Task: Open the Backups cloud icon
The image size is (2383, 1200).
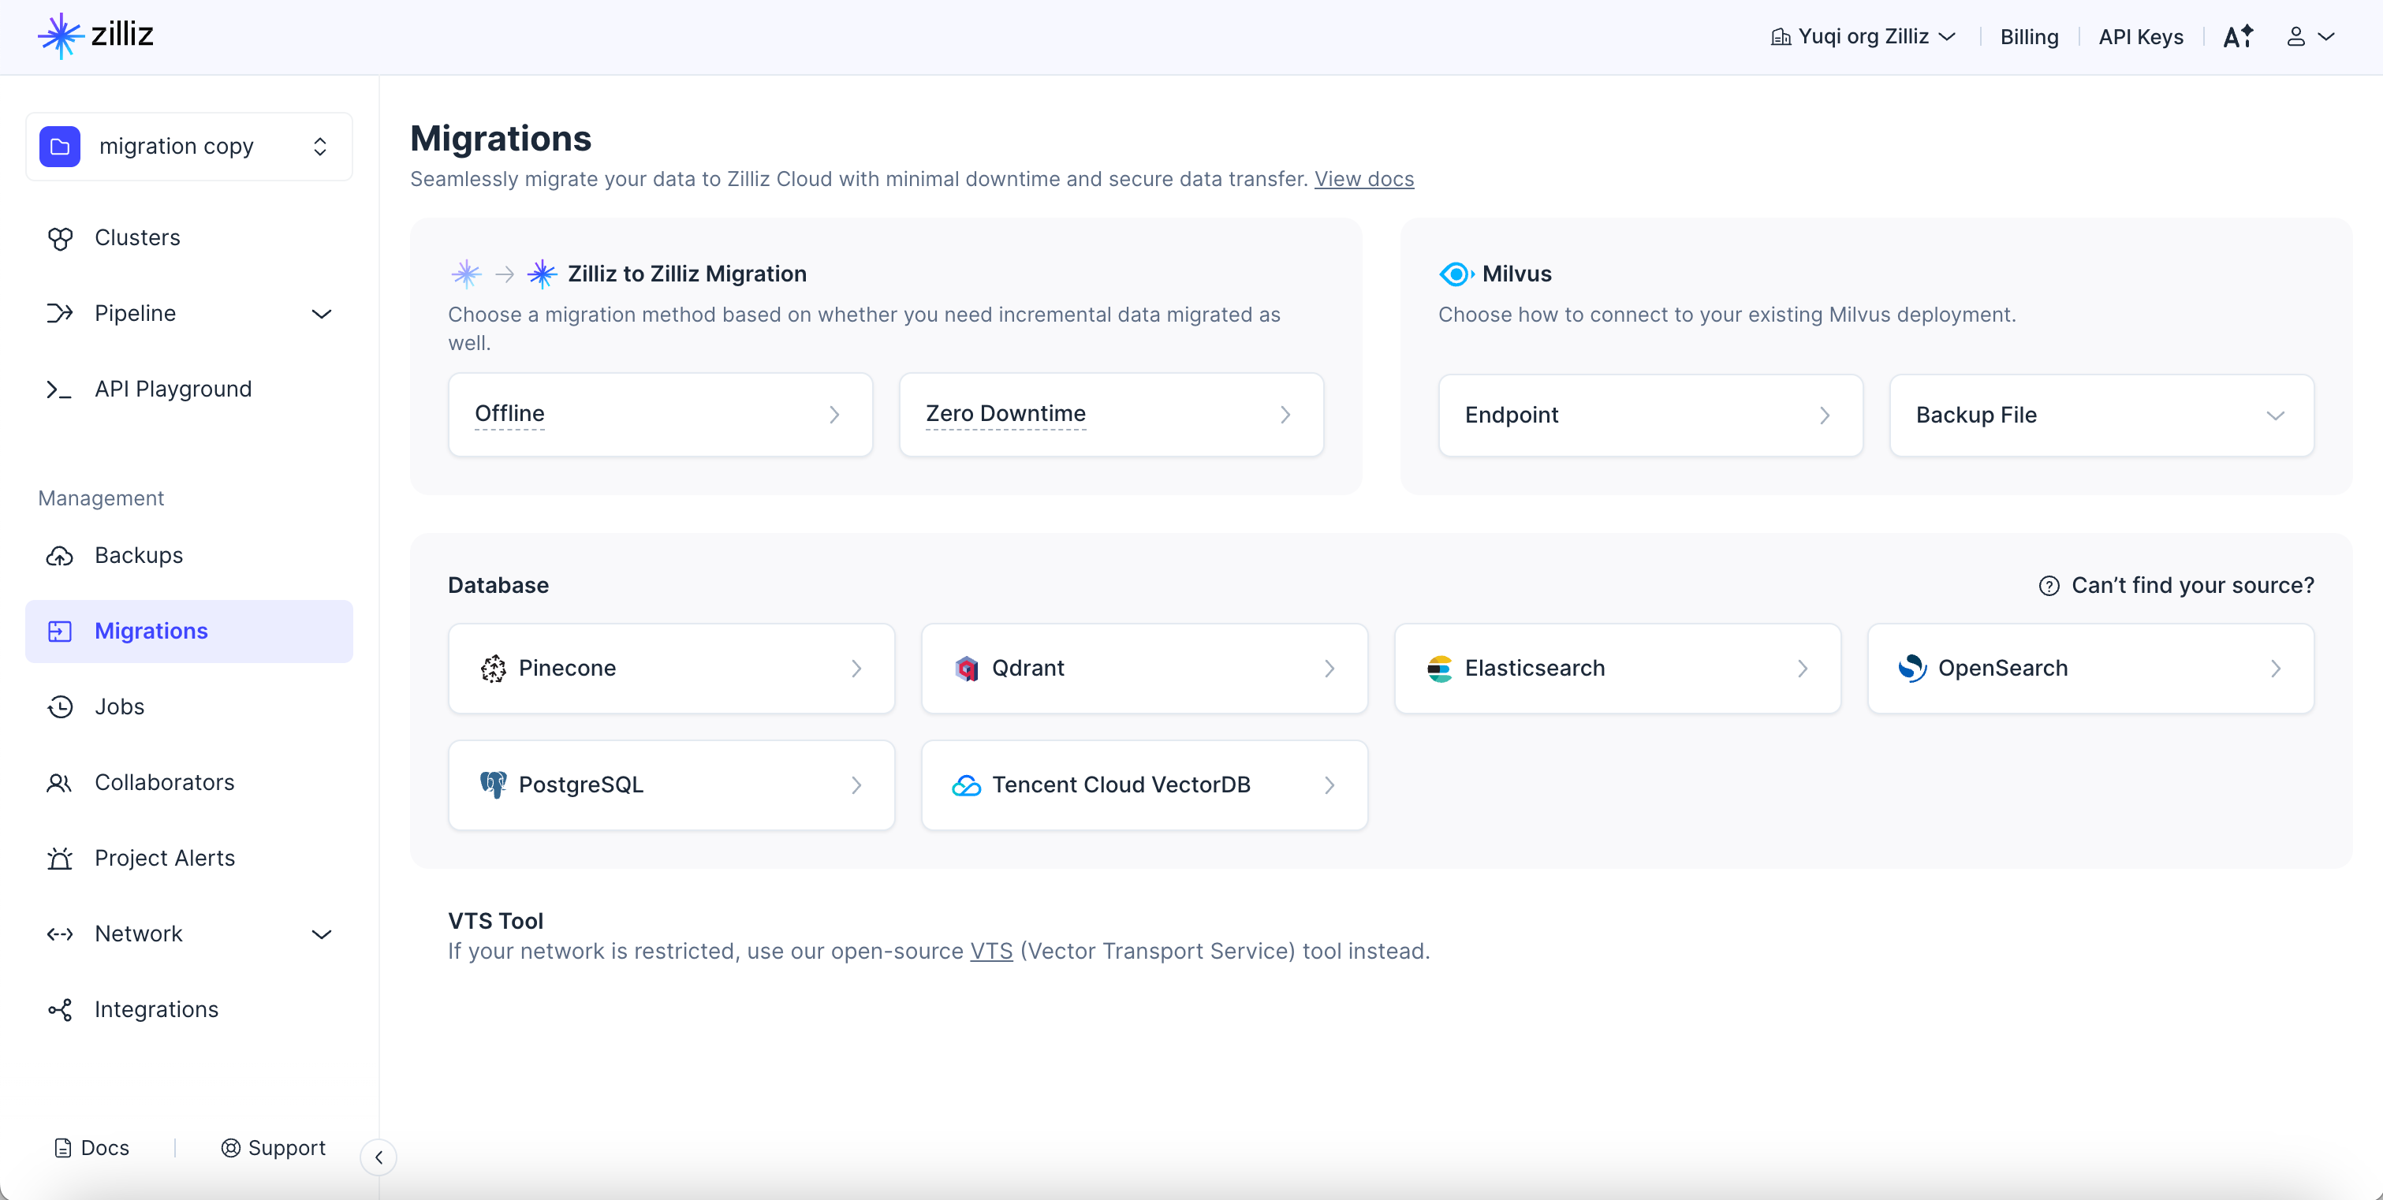Action: pyautogui.click(x=60, y=556)
